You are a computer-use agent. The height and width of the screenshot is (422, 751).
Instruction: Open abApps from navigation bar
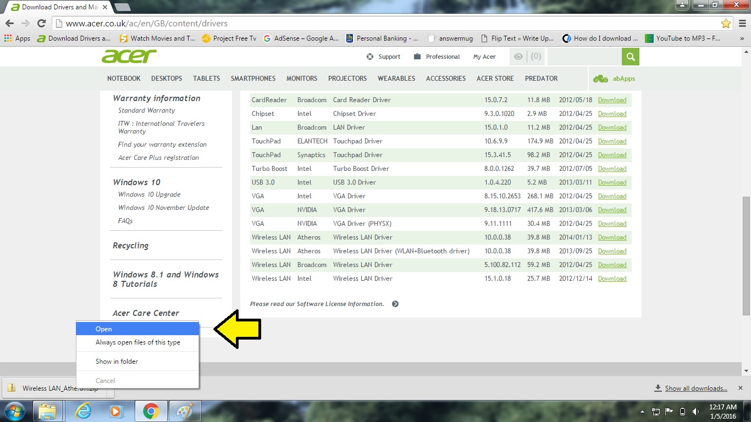pos(614,79)
